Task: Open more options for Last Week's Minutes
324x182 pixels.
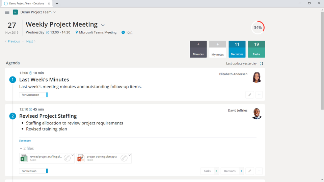Action: pos(259,95)
